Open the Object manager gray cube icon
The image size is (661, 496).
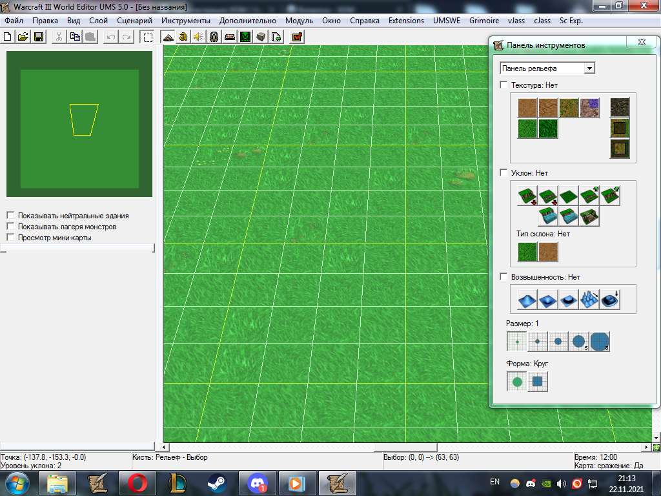tap(261, 37)
